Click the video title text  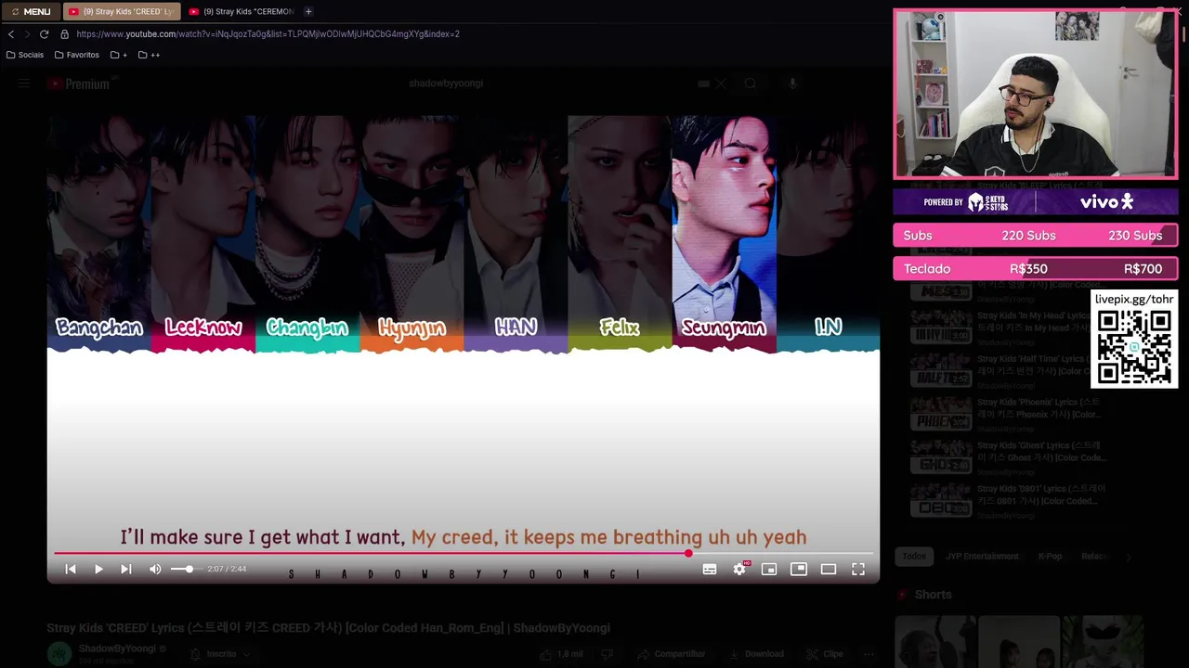coord(329,628)
